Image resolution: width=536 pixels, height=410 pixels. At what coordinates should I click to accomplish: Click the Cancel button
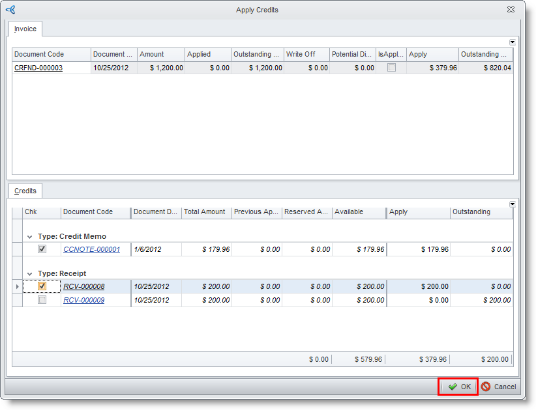click(x=499, y=387)
